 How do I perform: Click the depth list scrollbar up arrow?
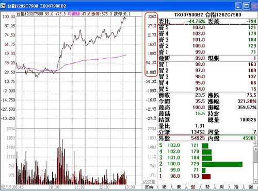pyautogui.click(x=255, y=149)
